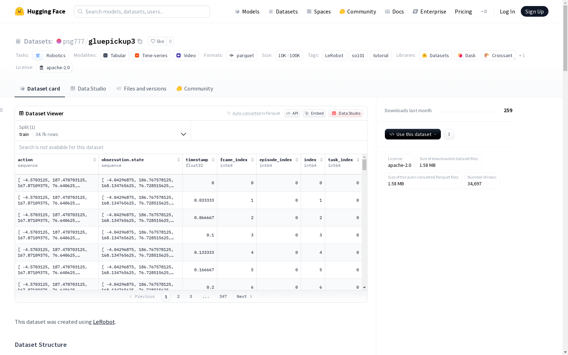Open Data Studio from the viewer header

click(346, 113)
